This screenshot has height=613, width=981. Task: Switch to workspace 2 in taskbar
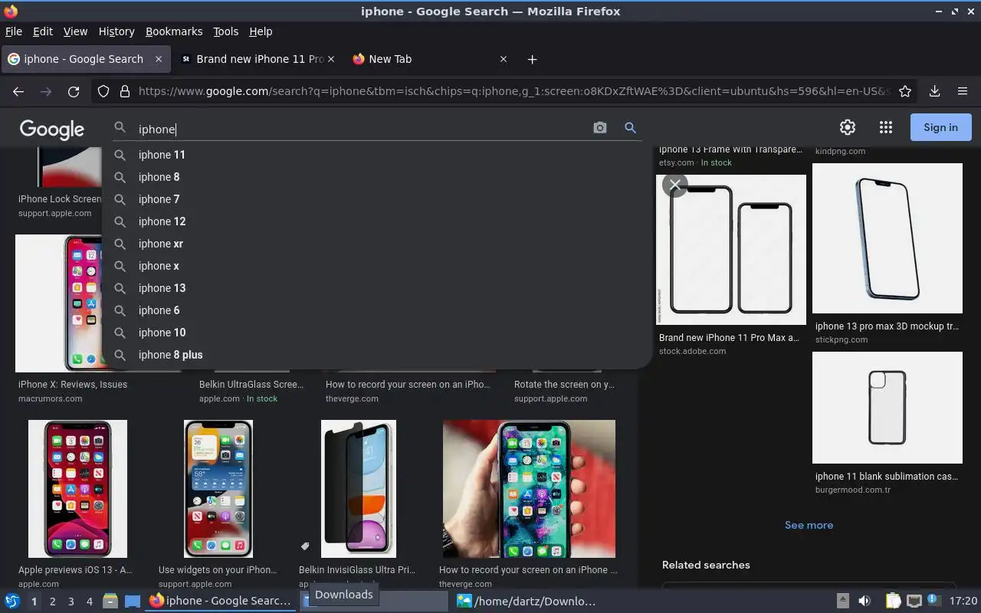point(52,602)
